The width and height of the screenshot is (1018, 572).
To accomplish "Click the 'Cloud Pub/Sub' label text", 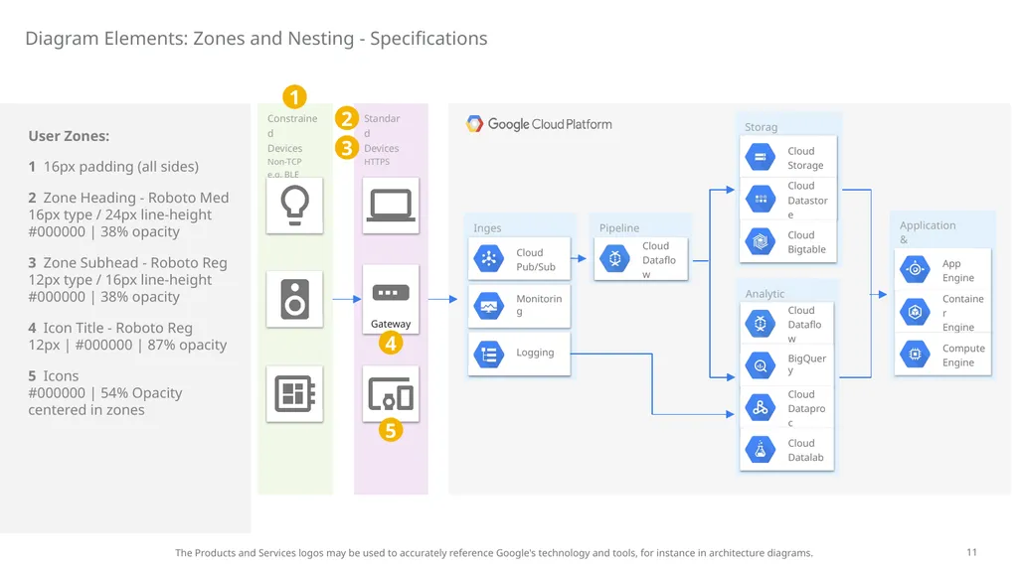I will [536, 259].
